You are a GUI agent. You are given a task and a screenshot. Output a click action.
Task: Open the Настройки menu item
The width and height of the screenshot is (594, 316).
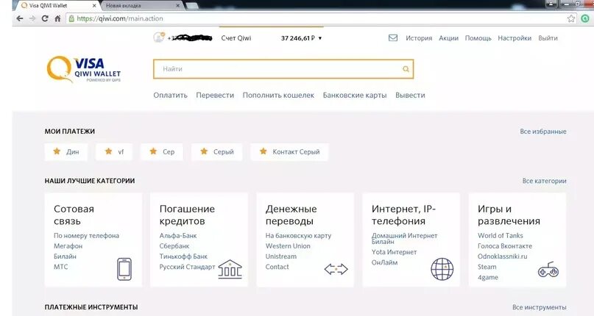click(515, 37)
